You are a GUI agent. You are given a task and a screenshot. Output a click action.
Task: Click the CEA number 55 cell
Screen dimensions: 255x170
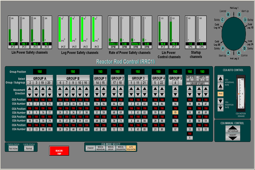(86, 104)
